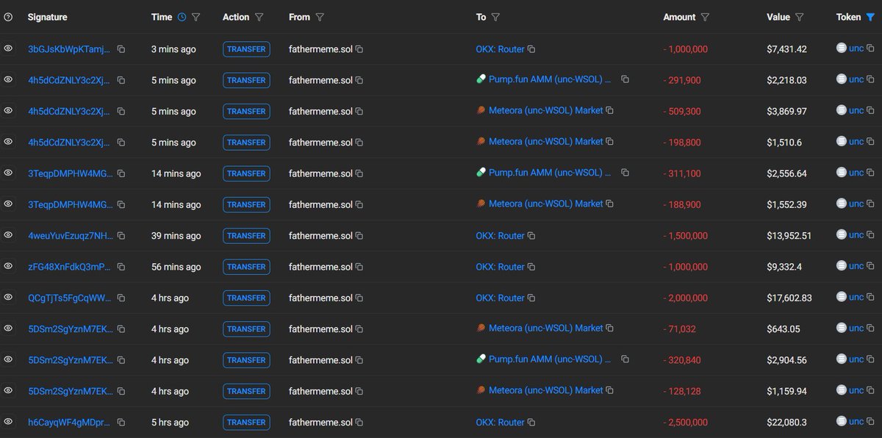Copy the signature zFG48XnFdkQ3mP...
This screenshot has height=438, width=882.
click(x=121, y=267)
